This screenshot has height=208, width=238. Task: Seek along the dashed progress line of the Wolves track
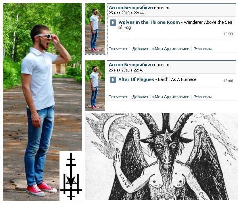pos(175,39)
